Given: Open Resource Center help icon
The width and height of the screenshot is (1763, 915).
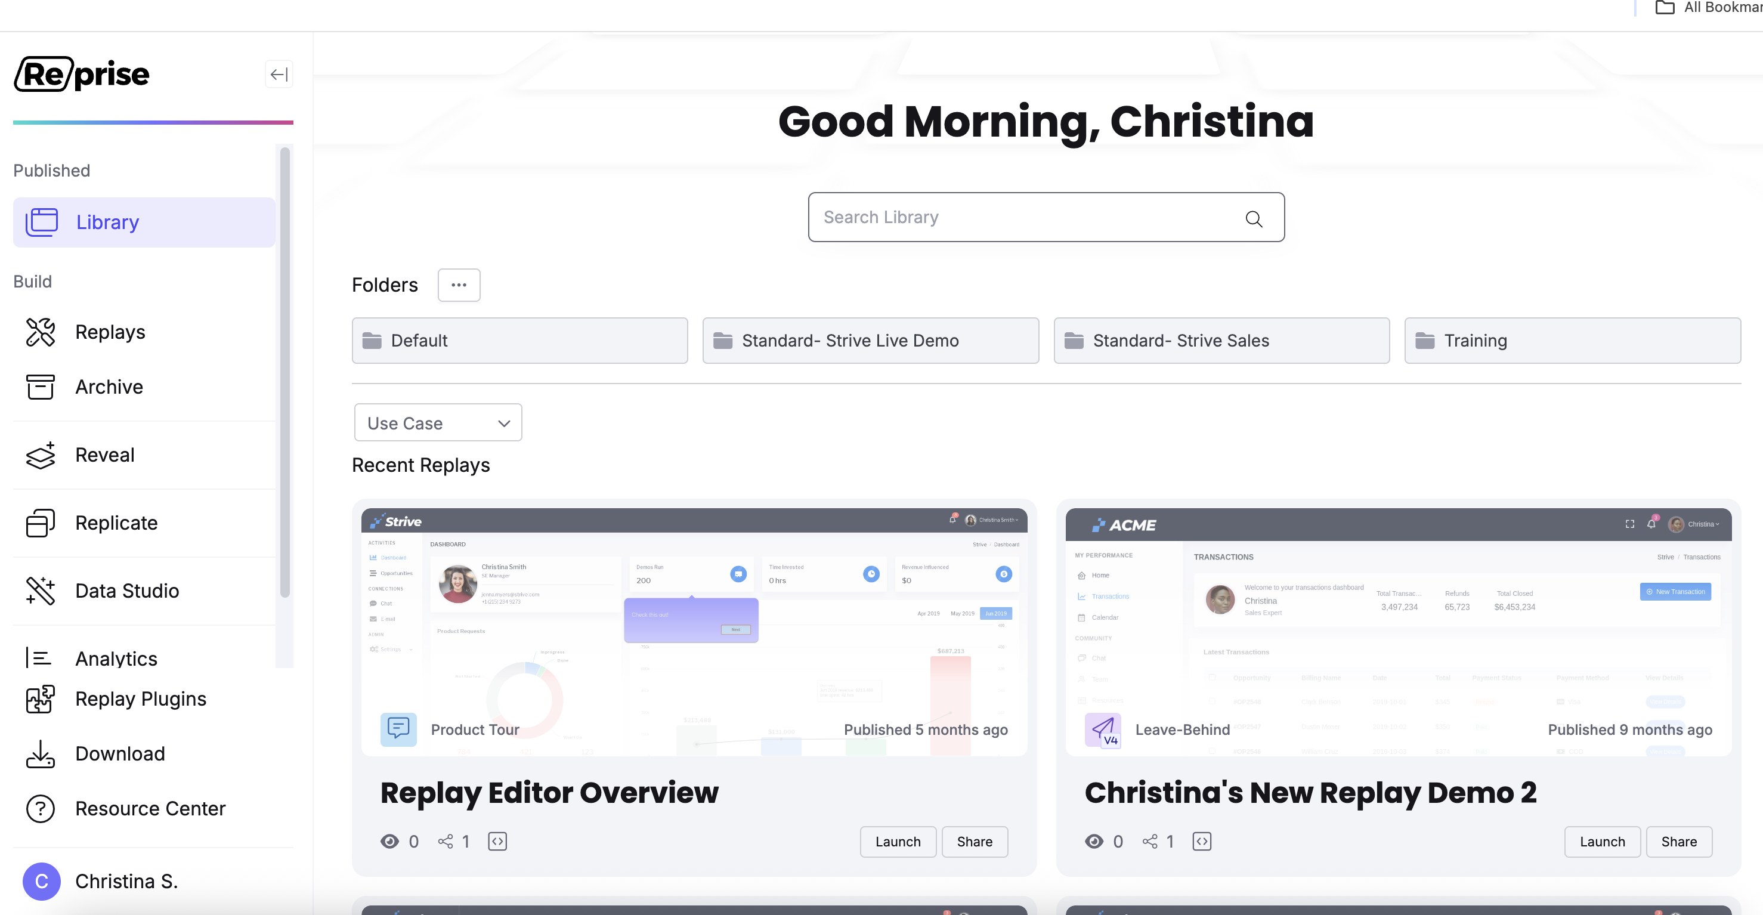Looking at the screenshot, I should click(x=41, y=808).
